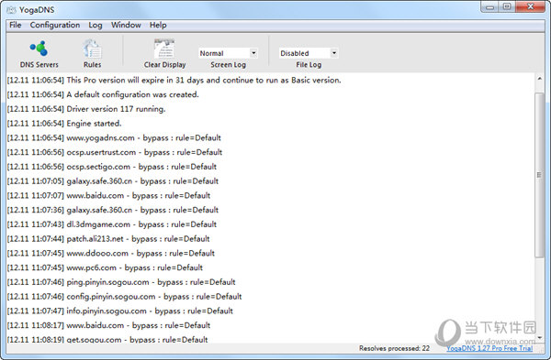551x360 pixels.
Task: Open the Window menu
Action: pos(126,25)
